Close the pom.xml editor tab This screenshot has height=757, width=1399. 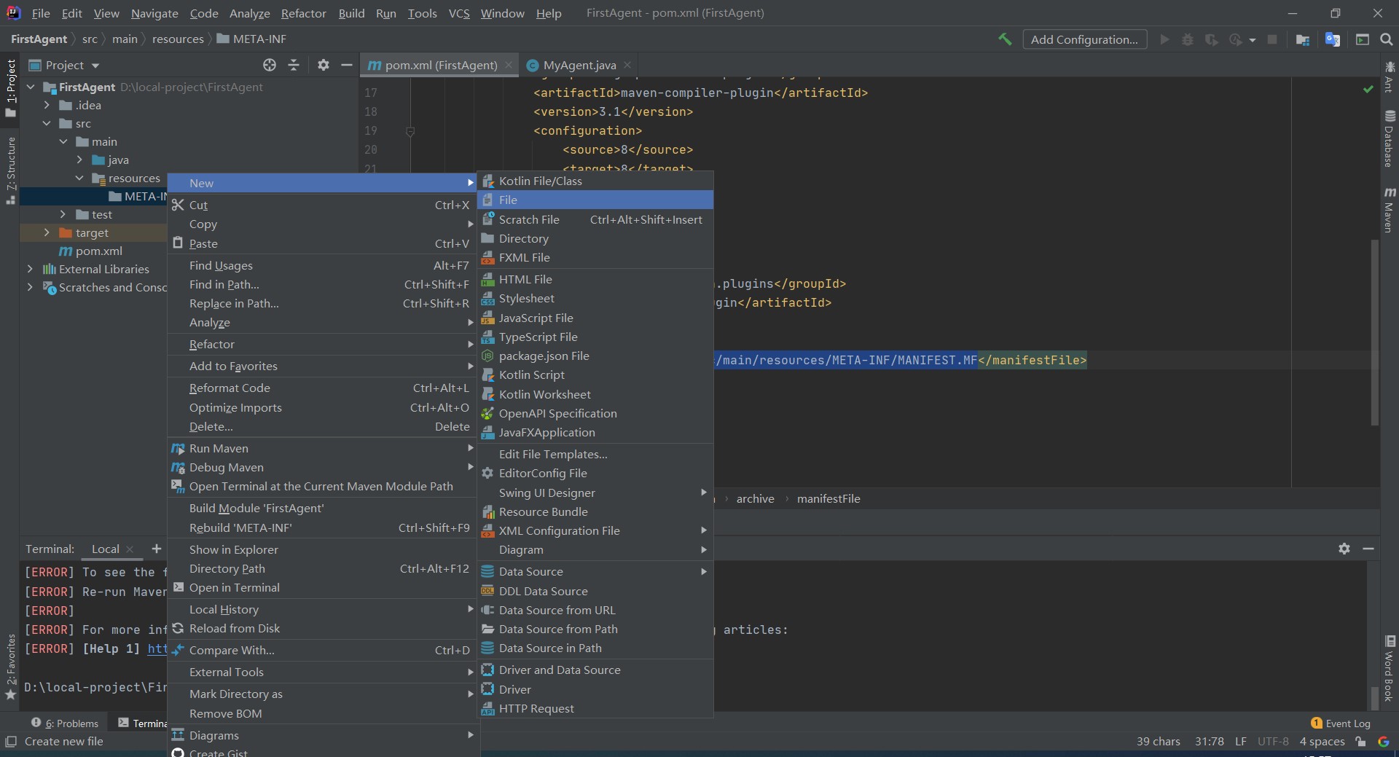tap(509, 65)
